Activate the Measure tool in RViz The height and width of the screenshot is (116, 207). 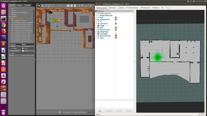tap(156, 8)
